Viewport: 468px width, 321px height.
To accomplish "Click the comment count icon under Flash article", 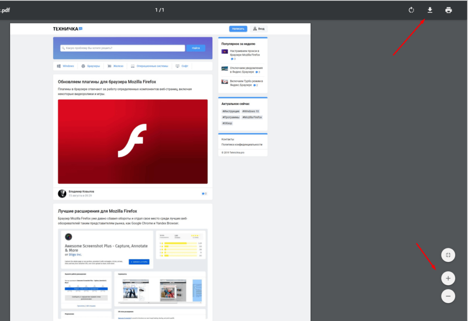I will 204,194.
